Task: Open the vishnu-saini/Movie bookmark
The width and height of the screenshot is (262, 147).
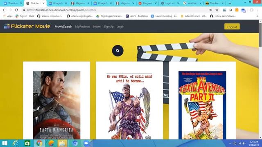Action: click(x=223, y=16)
